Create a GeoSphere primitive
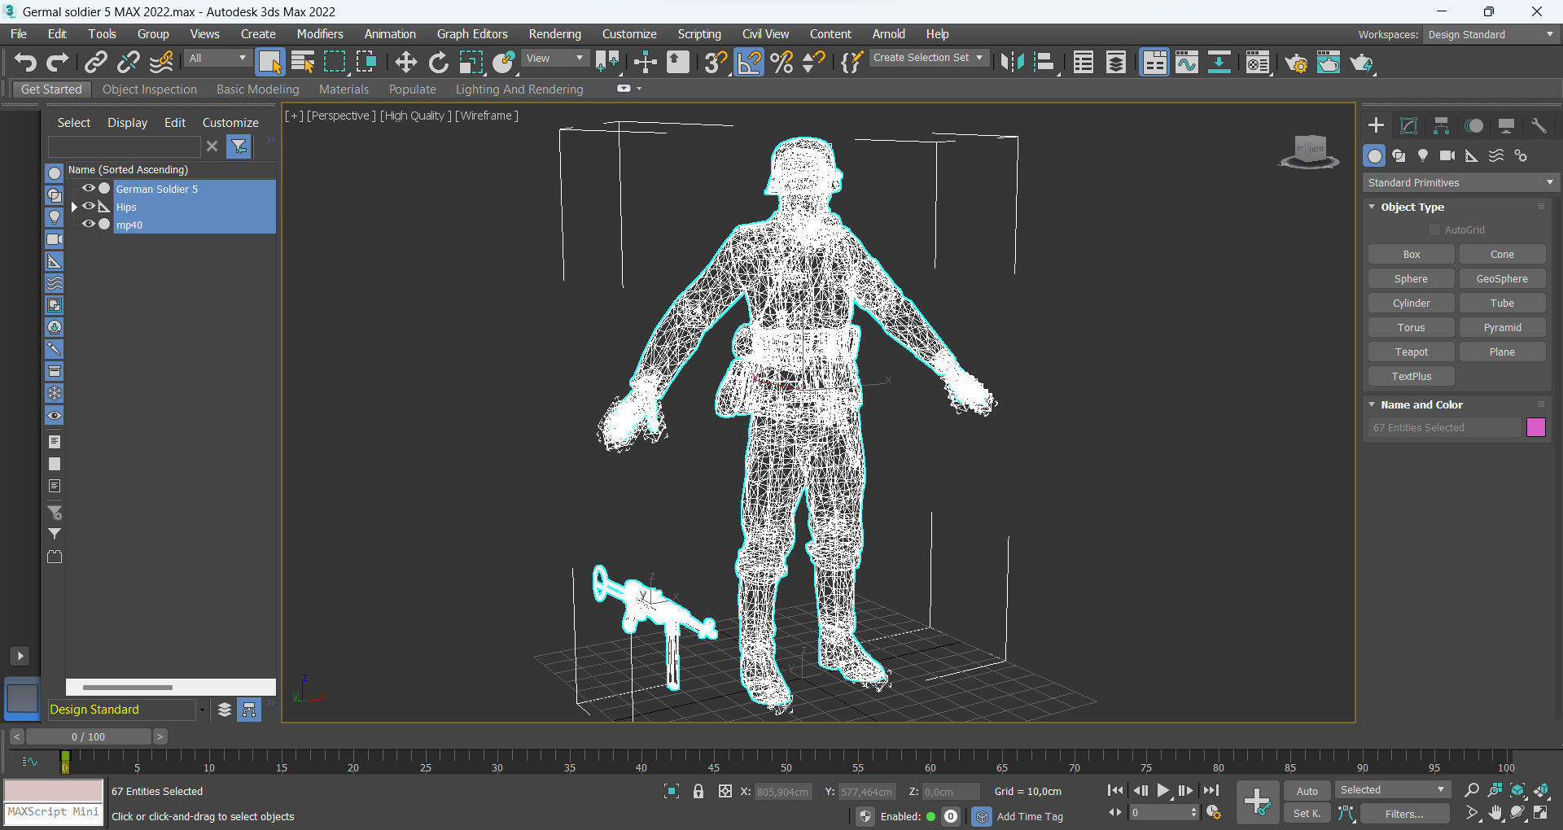Screen dimensions: 1563x830 pyautogui.click(x=1502, y=279)
